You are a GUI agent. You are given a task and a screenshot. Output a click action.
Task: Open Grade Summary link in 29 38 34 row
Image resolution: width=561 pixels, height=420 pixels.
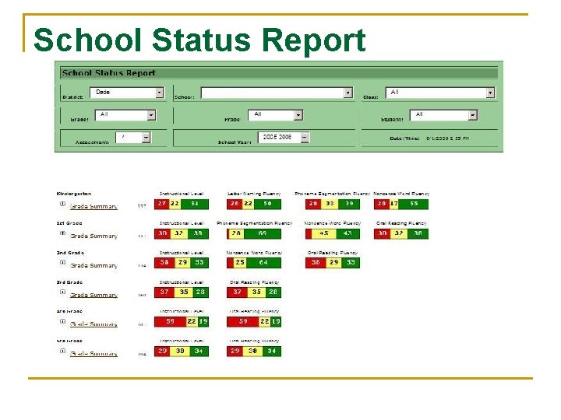(93, 354)
